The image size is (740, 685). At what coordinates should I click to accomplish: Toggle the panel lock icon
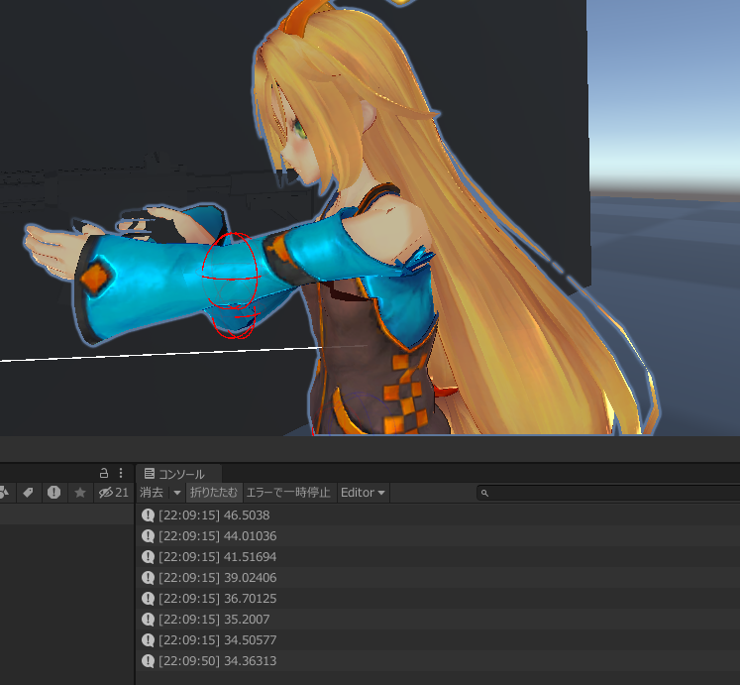coord(104,473)
